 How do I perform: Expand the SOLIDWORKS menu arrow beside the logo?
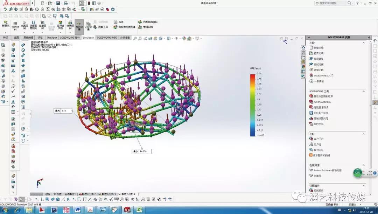coord(33,3)
